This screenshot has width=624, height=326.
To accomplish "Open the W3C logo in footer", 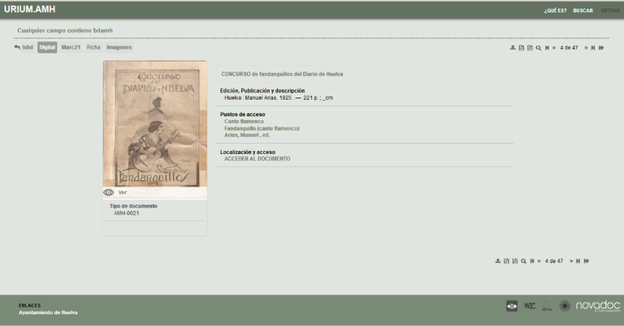I will (x=530, y=306).
